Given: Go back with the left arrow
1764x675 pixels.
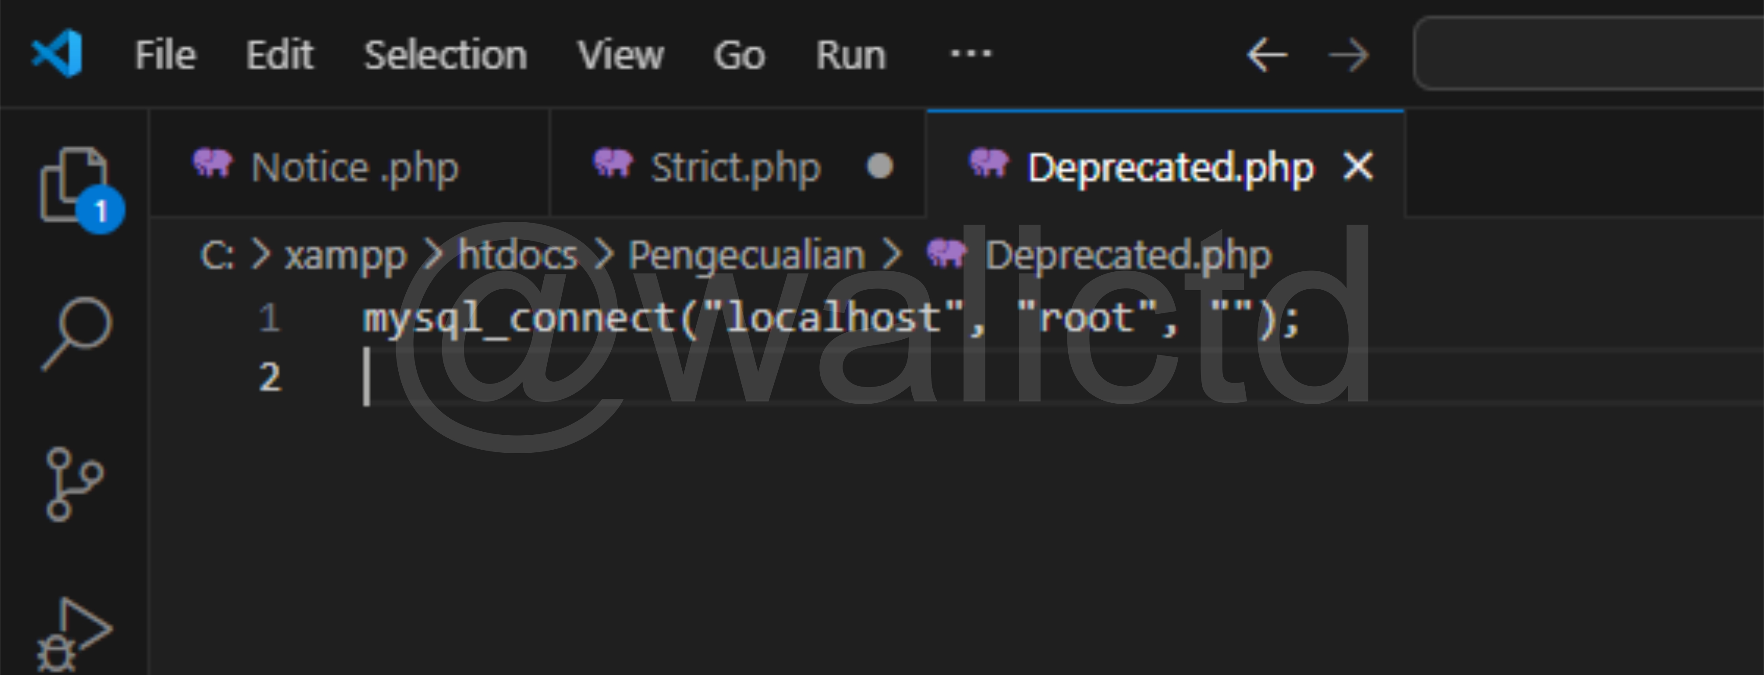Looking at the screenshot, I should coord(1266,55).
